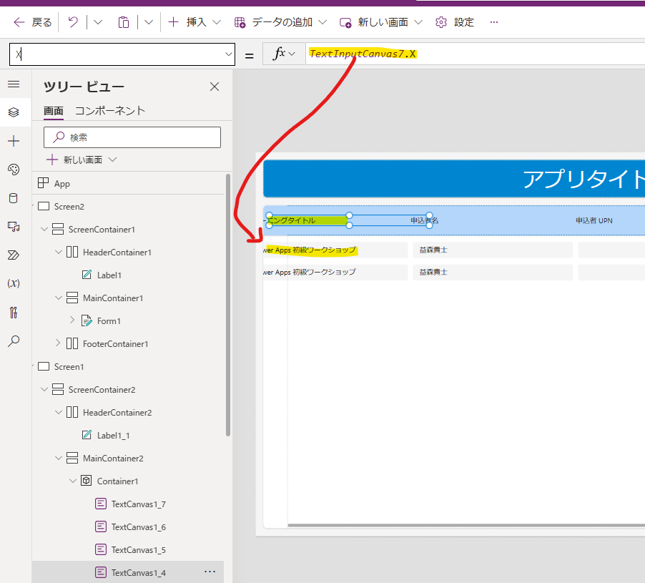Select HeaderContainer2 in the tree
The height and width of the screenshot is (583, 645).
[x=117, y=412]
